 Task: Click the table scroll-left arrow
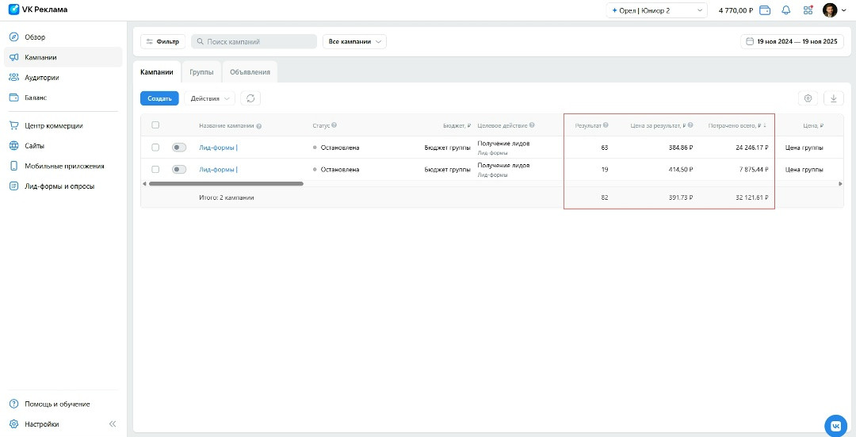pos(144,183)
